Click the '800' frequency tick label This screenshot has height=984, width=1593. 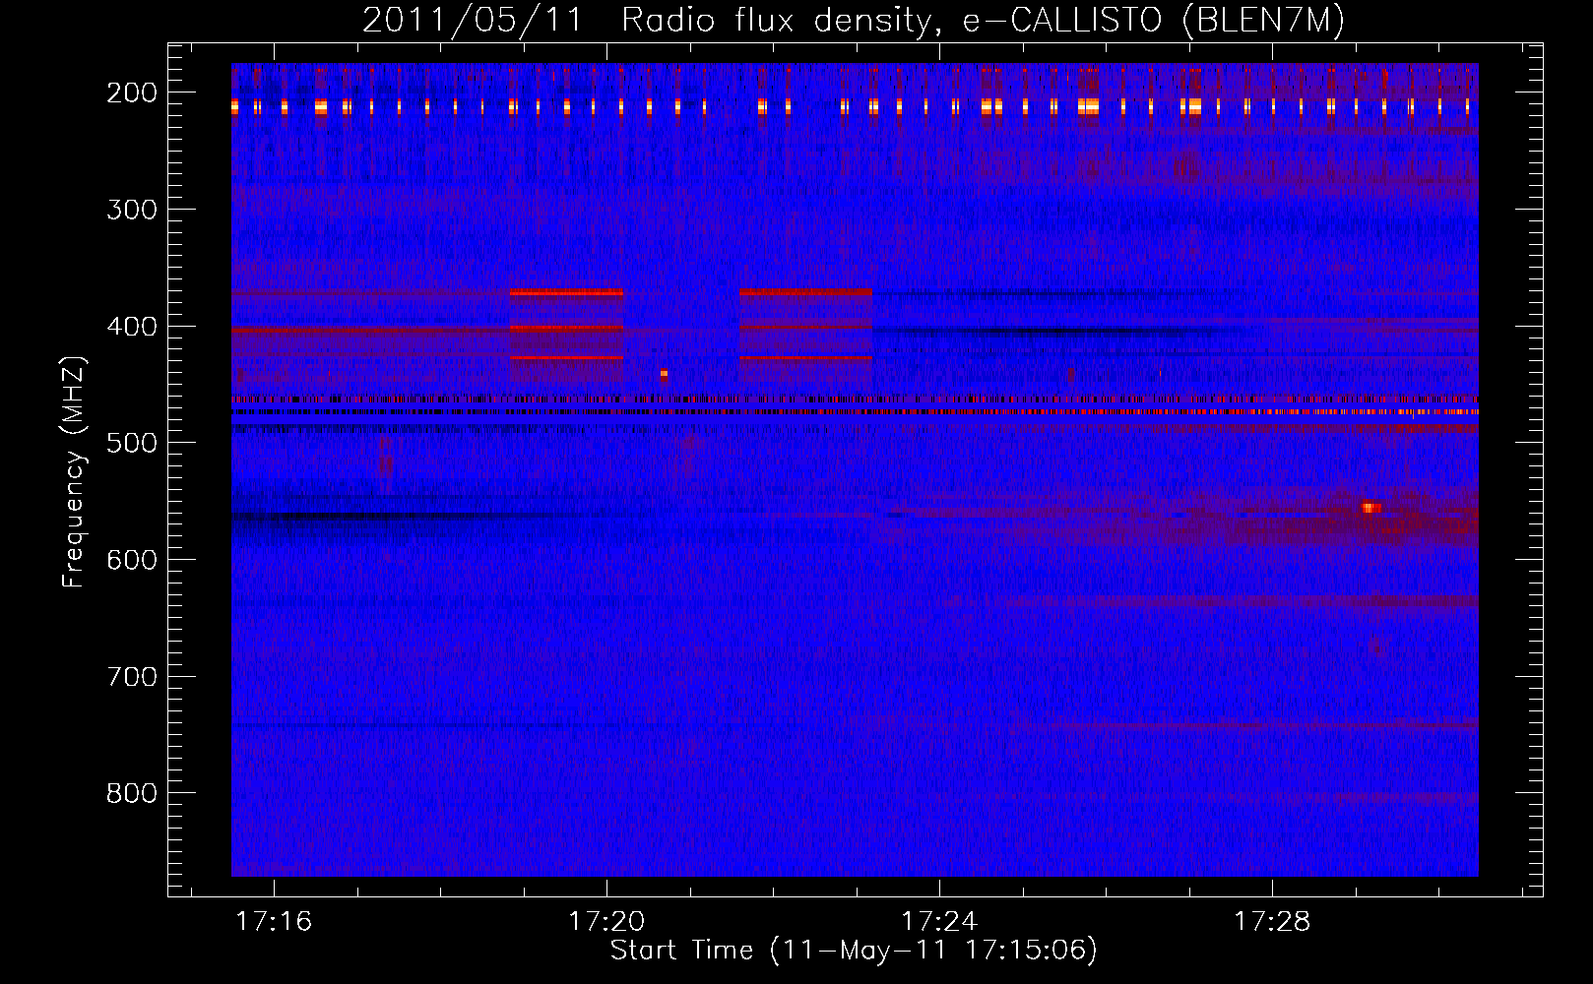pos(132,793)
